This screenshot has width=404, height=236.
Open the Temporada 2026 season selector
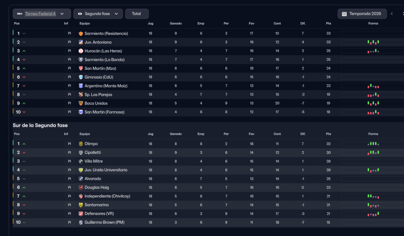[361, 14]
